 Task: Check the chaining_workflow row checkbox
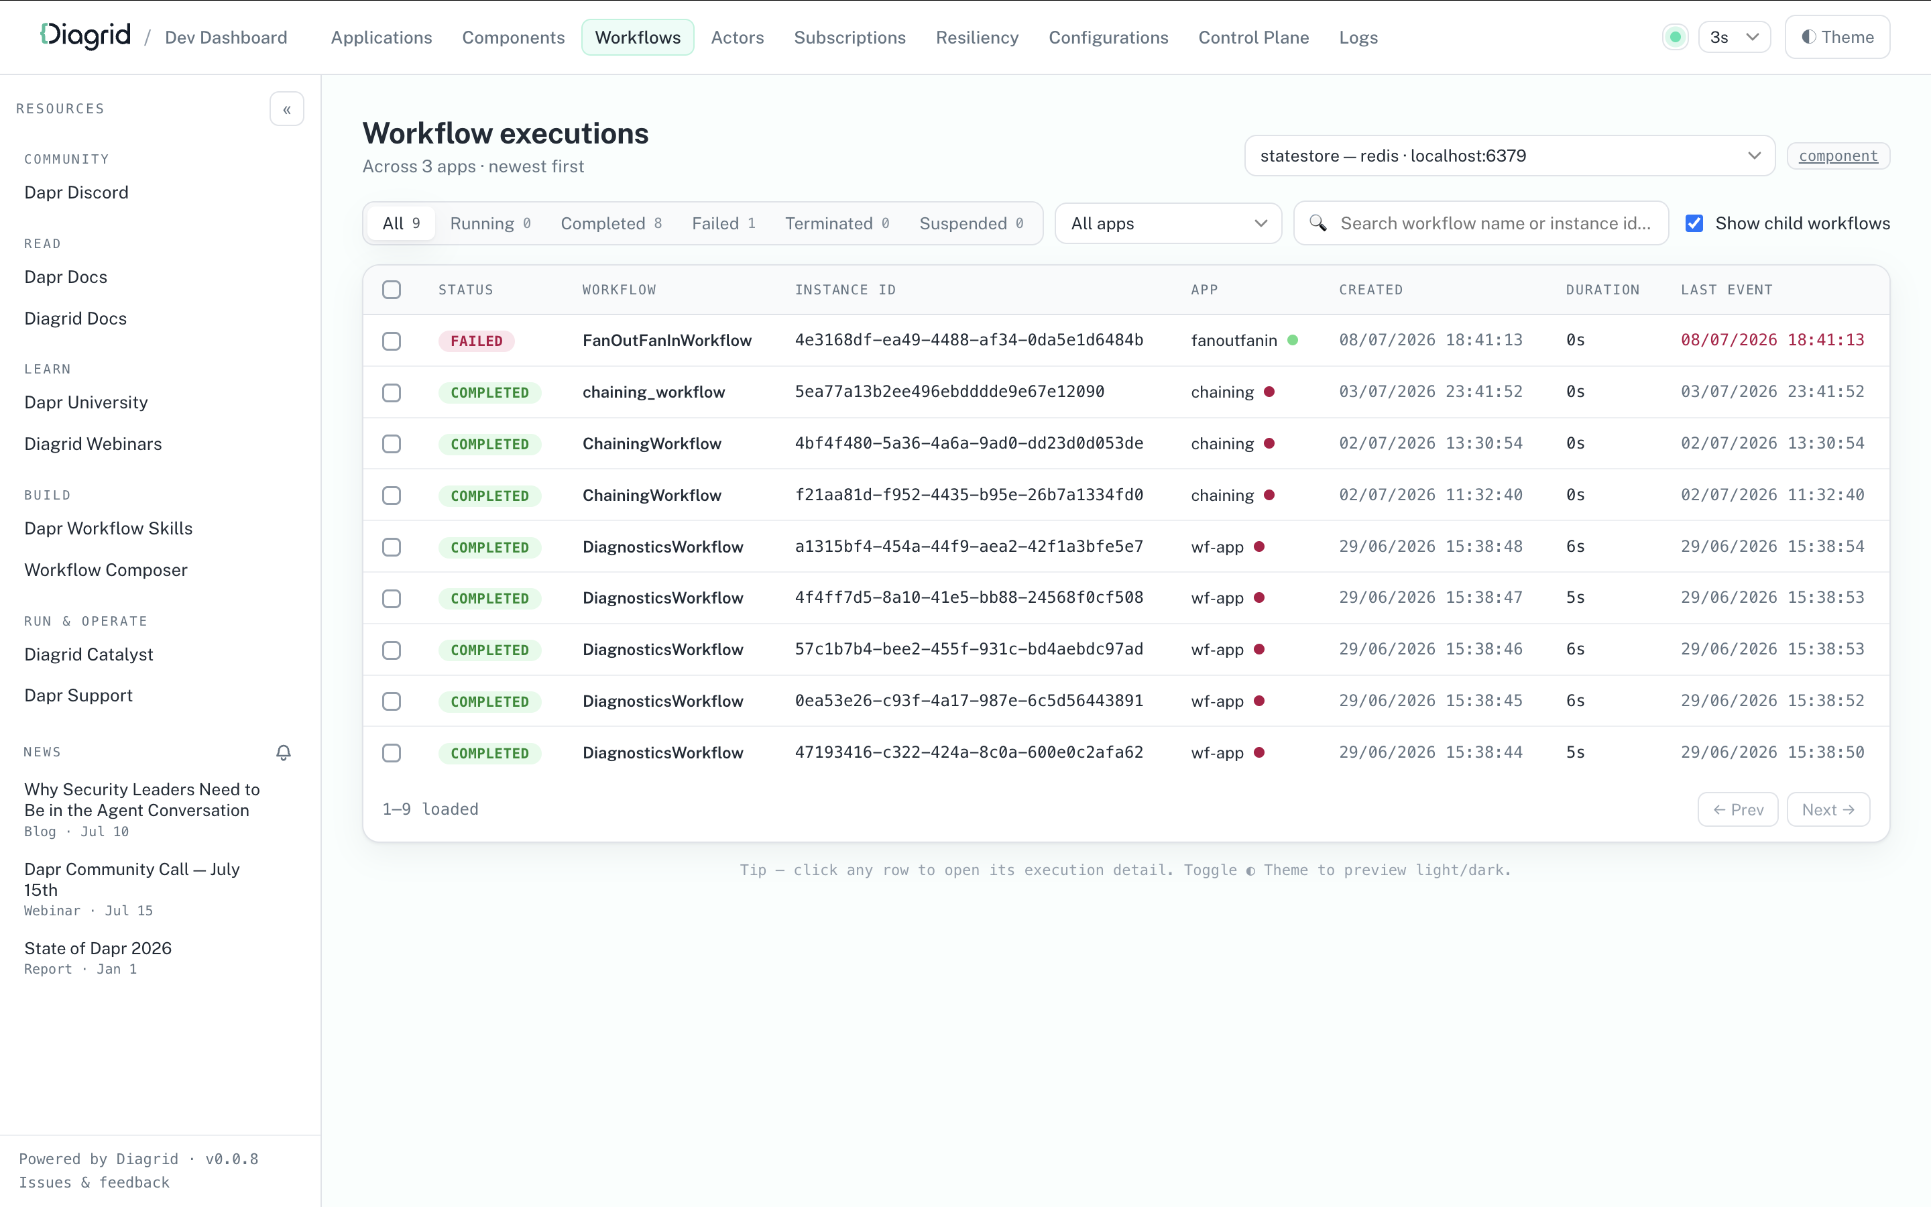[391, 393]
